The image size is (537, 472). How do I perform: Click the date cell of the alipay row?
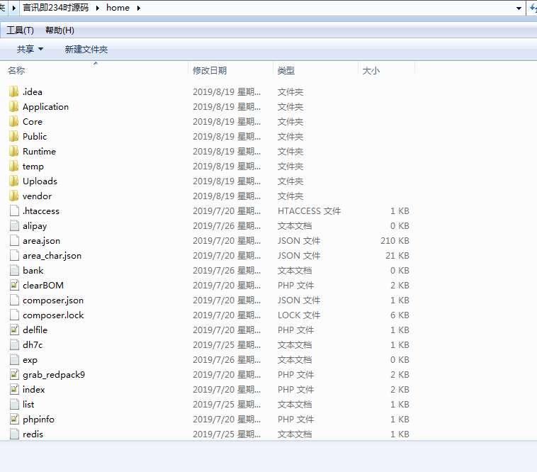tap(227, 226)
